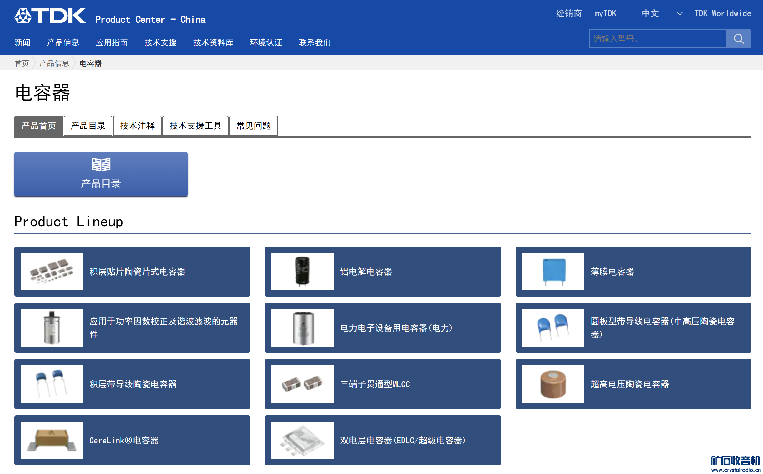Click the TDK Worldwide link

[722, 13]
